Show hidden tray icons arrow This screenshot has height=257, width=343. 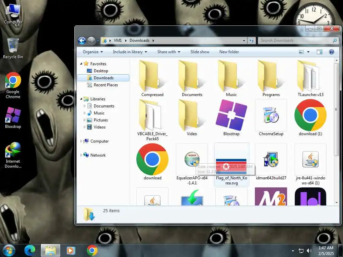(293, 251)
